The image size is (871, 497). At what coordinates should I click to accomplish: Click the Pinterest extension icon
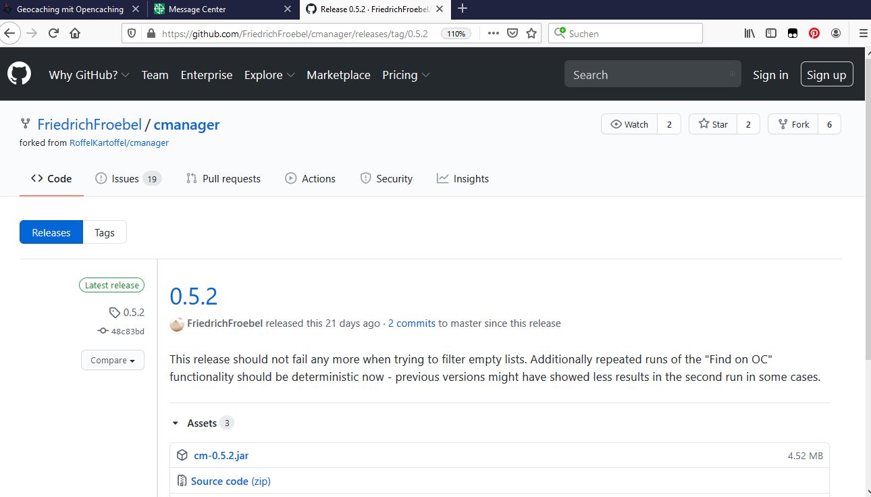point(814,33)
